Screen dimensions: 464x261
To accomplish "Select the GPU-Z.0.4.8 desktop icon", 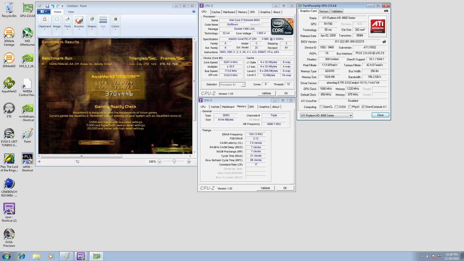I will [x=28, y=10].
